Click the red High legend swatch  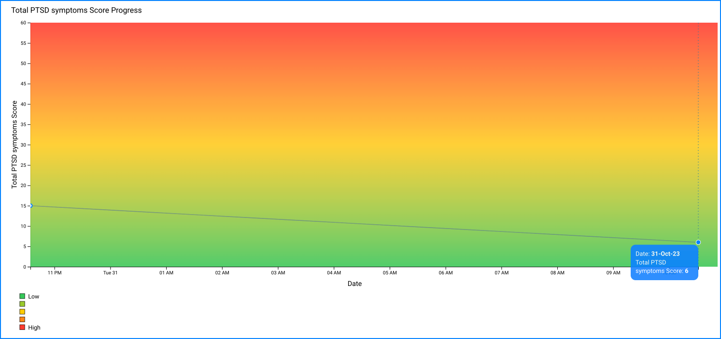22,327
